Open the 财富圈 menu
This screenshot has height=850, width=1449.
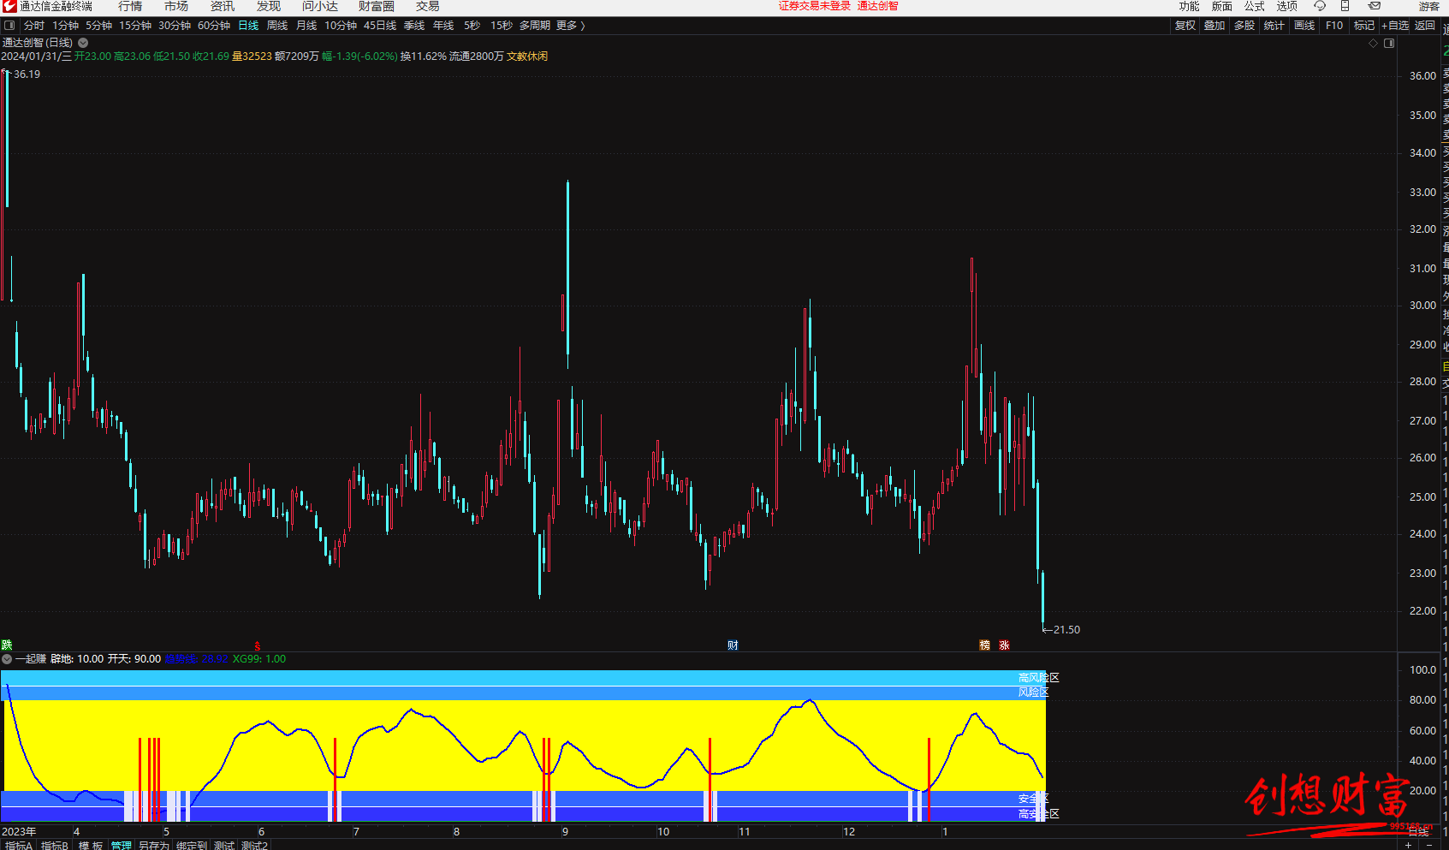[377, 6]
